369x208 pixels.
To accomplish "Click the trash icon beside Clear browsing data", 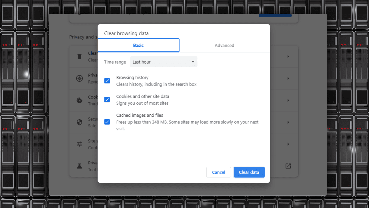I will pos(80,56).
